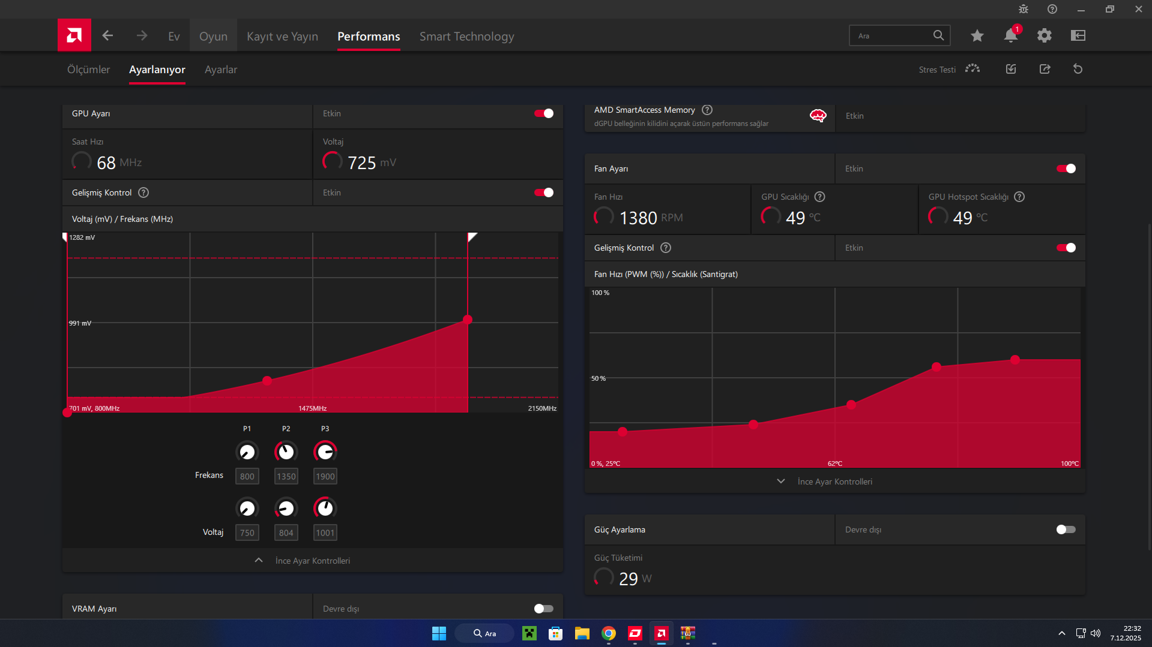Click the Stres Testi label

point(937,70)
